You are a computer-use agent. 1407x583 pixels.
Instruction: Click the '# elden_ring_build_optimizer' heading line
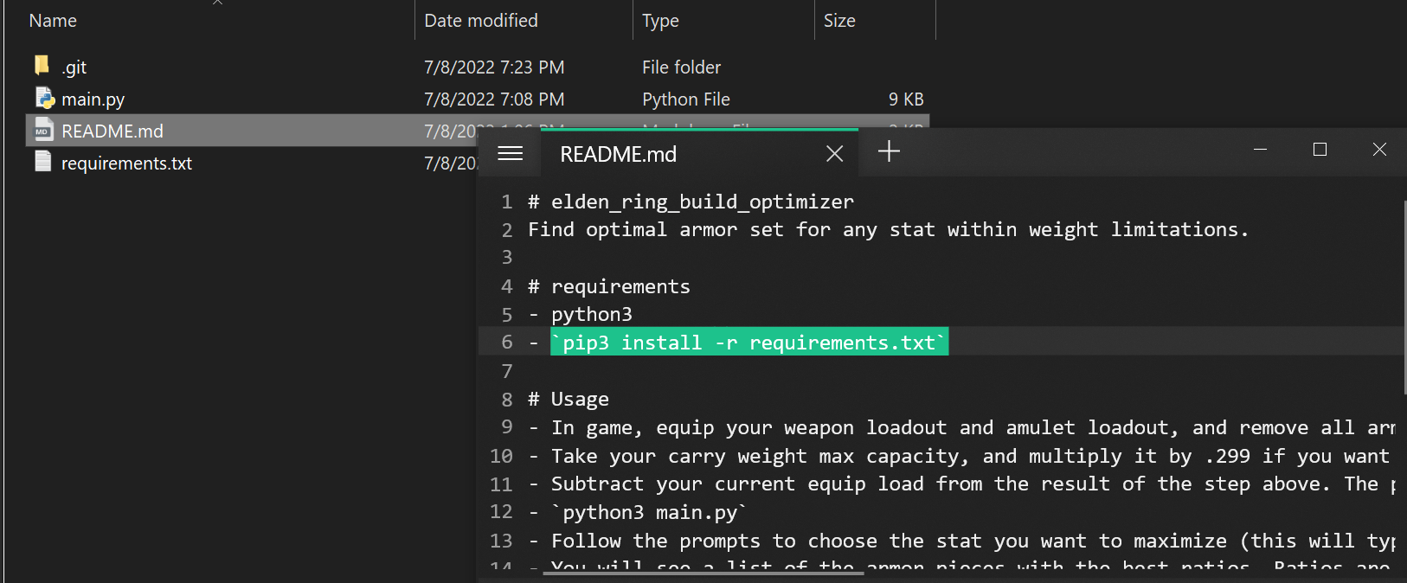click(691, 202)
